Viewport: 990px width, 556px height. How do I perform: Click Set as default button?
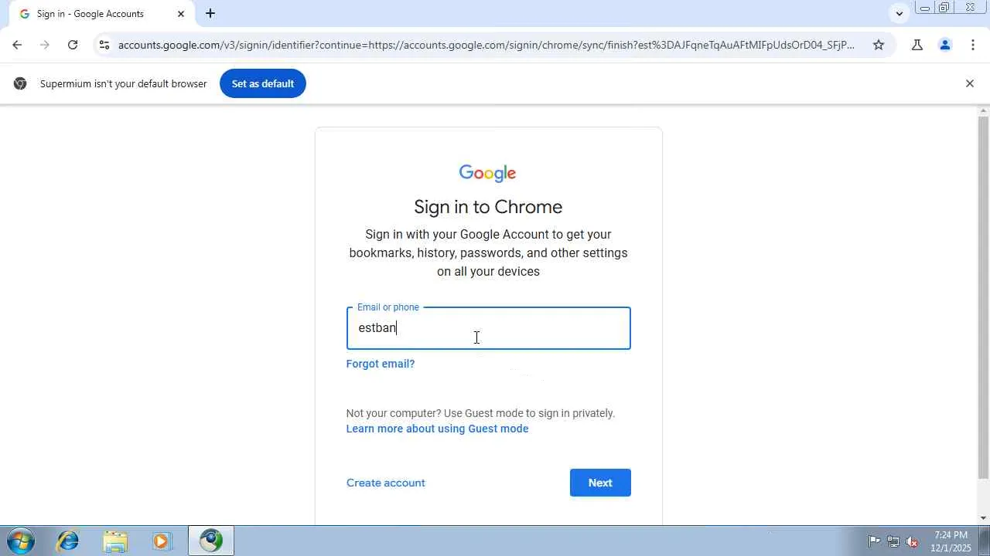coord(263,83)
